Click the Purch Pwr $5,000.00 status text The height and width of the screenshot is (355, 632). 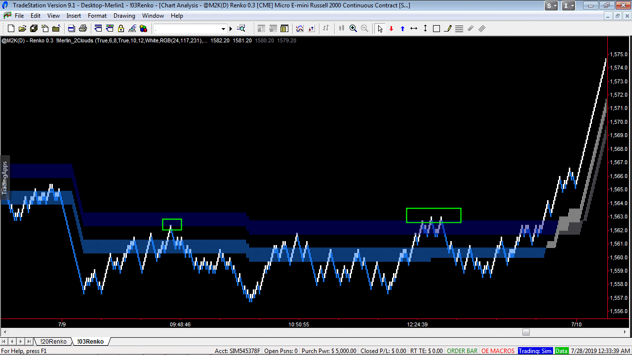click(x=329, y=351)
